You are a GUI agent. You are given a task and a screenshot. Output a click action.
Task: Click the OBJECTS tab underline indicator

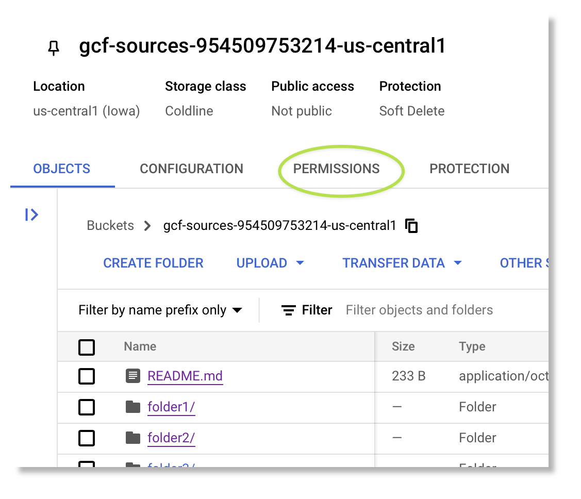click(x=62, y=185)
